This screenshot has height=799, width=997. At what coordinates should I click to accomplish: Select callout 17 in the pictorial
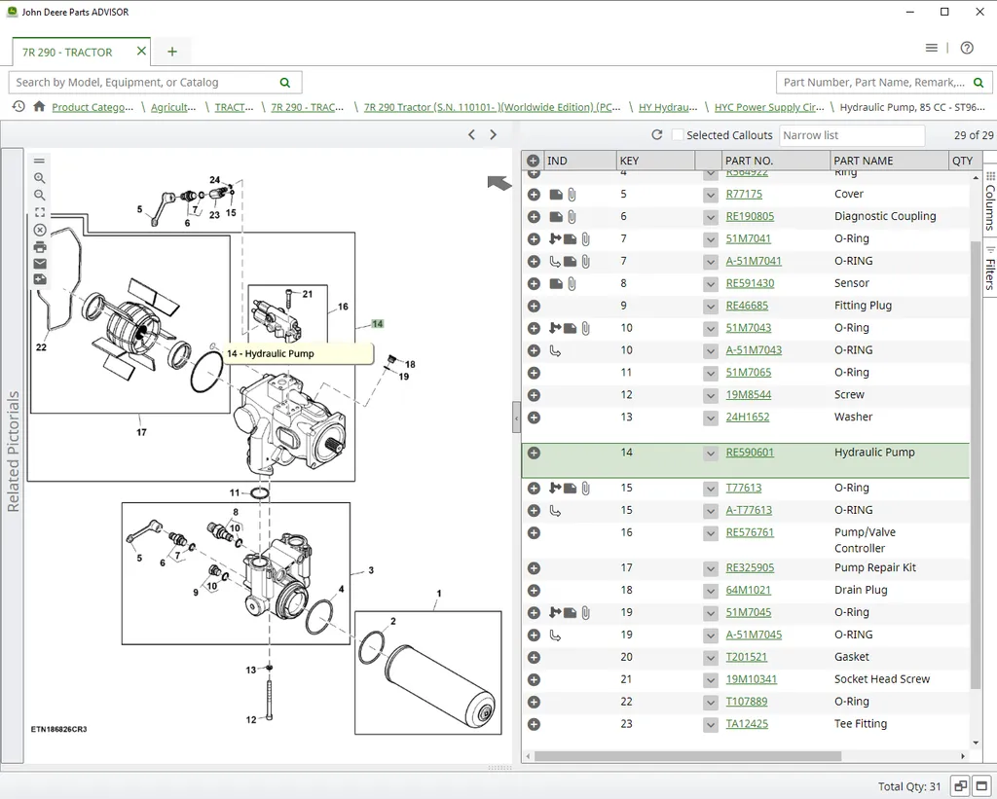coord(141,432)
